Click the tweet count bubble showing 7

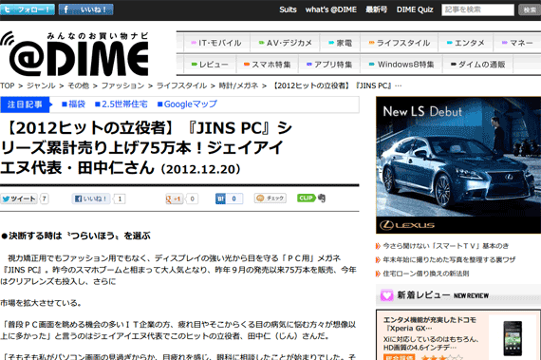[x=45, y=199]
